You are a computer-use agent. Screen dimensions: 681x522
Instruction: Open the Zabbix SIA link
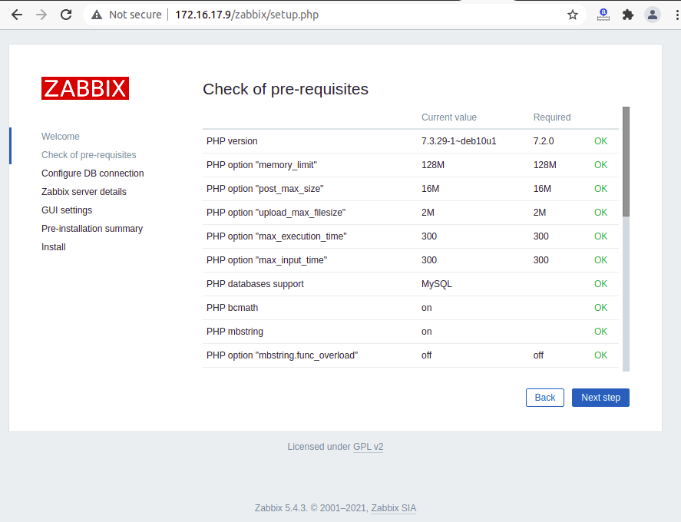point(394,507)
